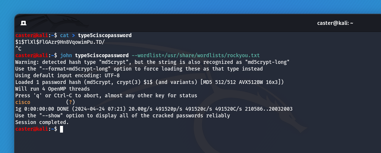This screenshot has width=381, height=153.
Task: Place cursor at the blinking terminal cursor block
Action: point(62,129)
